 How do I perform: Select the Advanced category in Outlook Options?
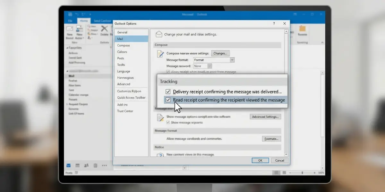tap(131, 84)
